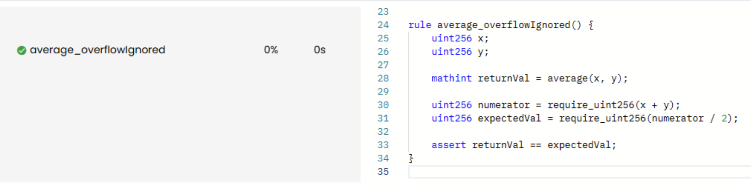Place cursor in empty line 35
This screenshot has width=751, height=188.
click(x=550, y=172)
